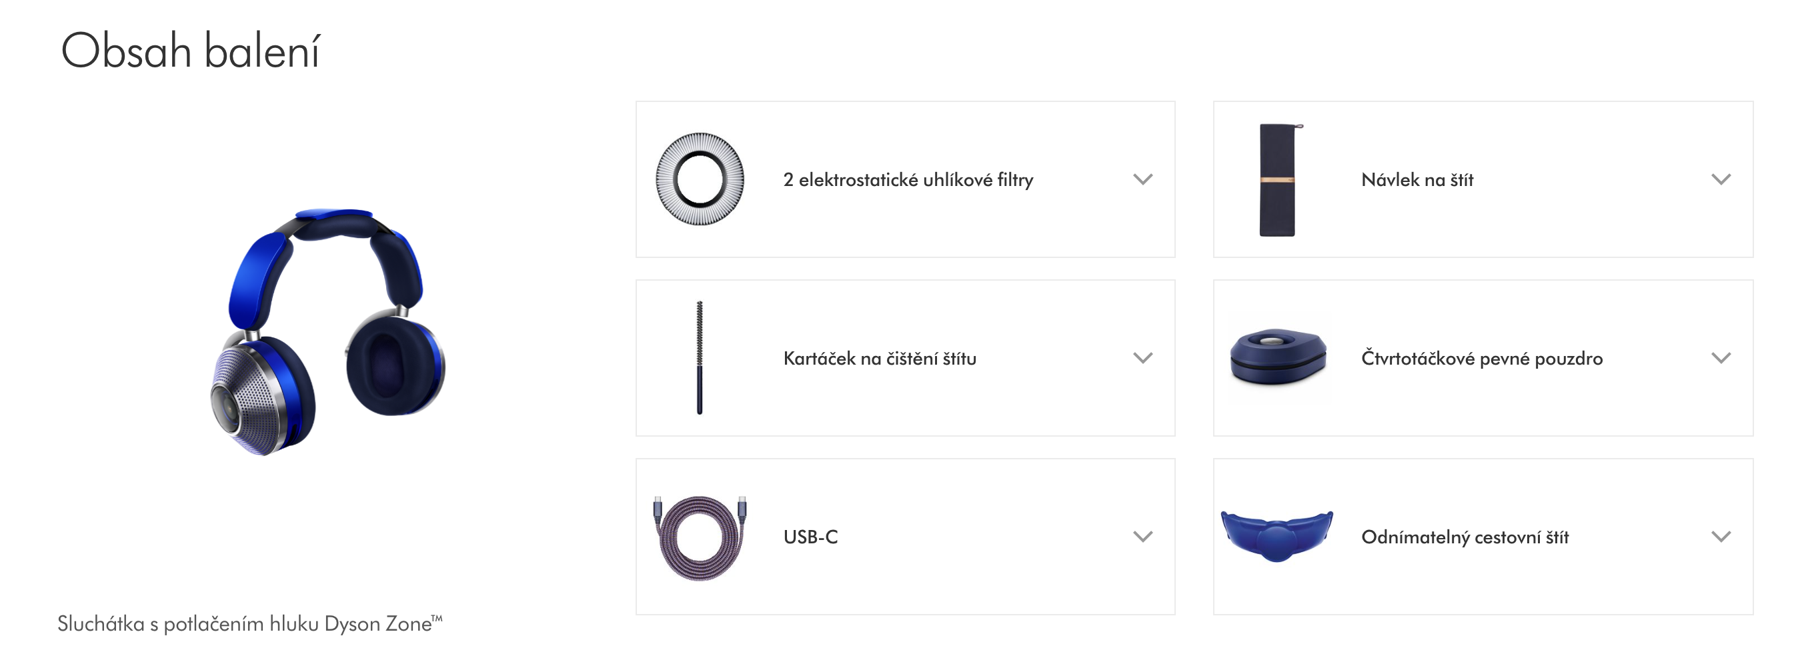This screenshot has width=1798, height=668.
Task: Click the blue hard case image
Action: point(1278,357)
